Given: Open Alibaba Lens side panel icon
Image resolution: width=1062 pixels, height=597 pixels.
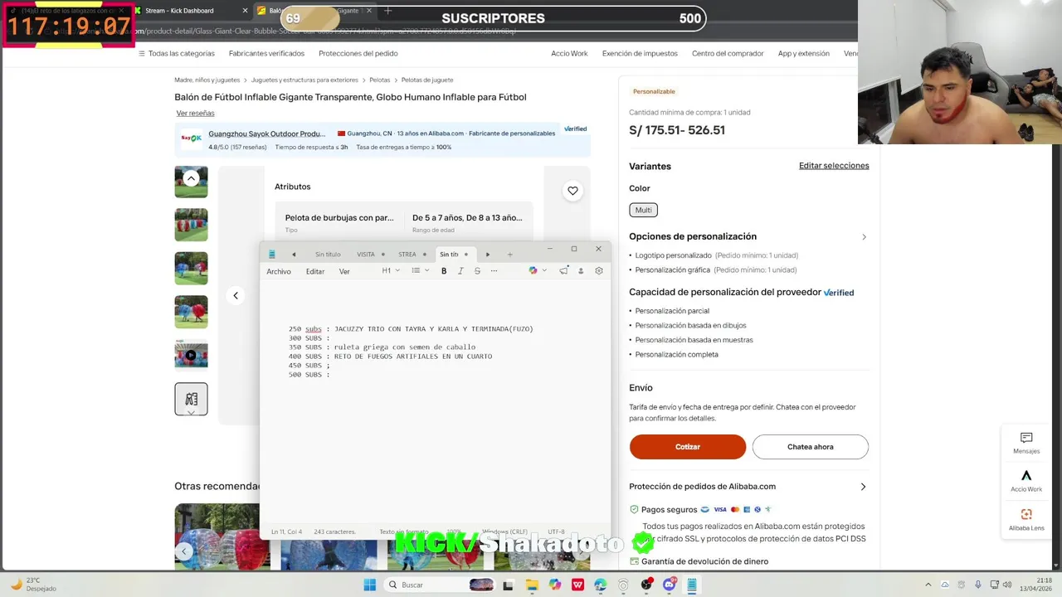Looking at the screenshot, I should (x=1026, y=520).
